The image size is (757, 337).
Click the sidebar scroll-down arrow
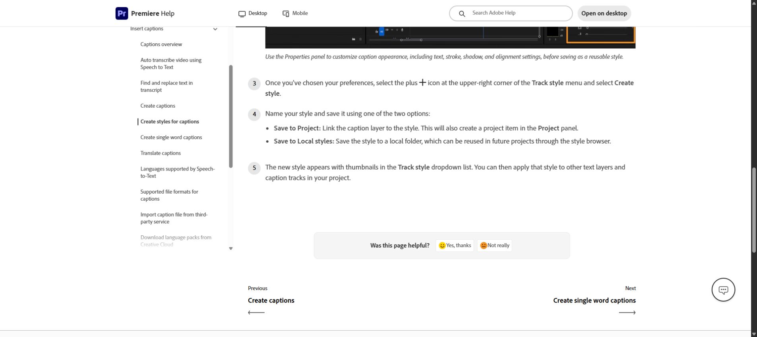230,248
